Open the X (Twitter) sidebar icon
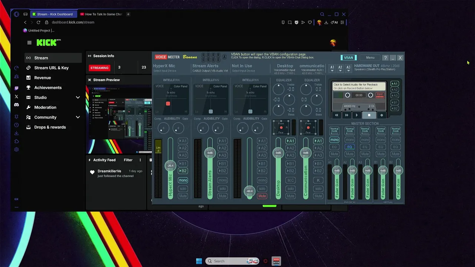This screenshot has width=475, height=267. (x=16, y=97)
